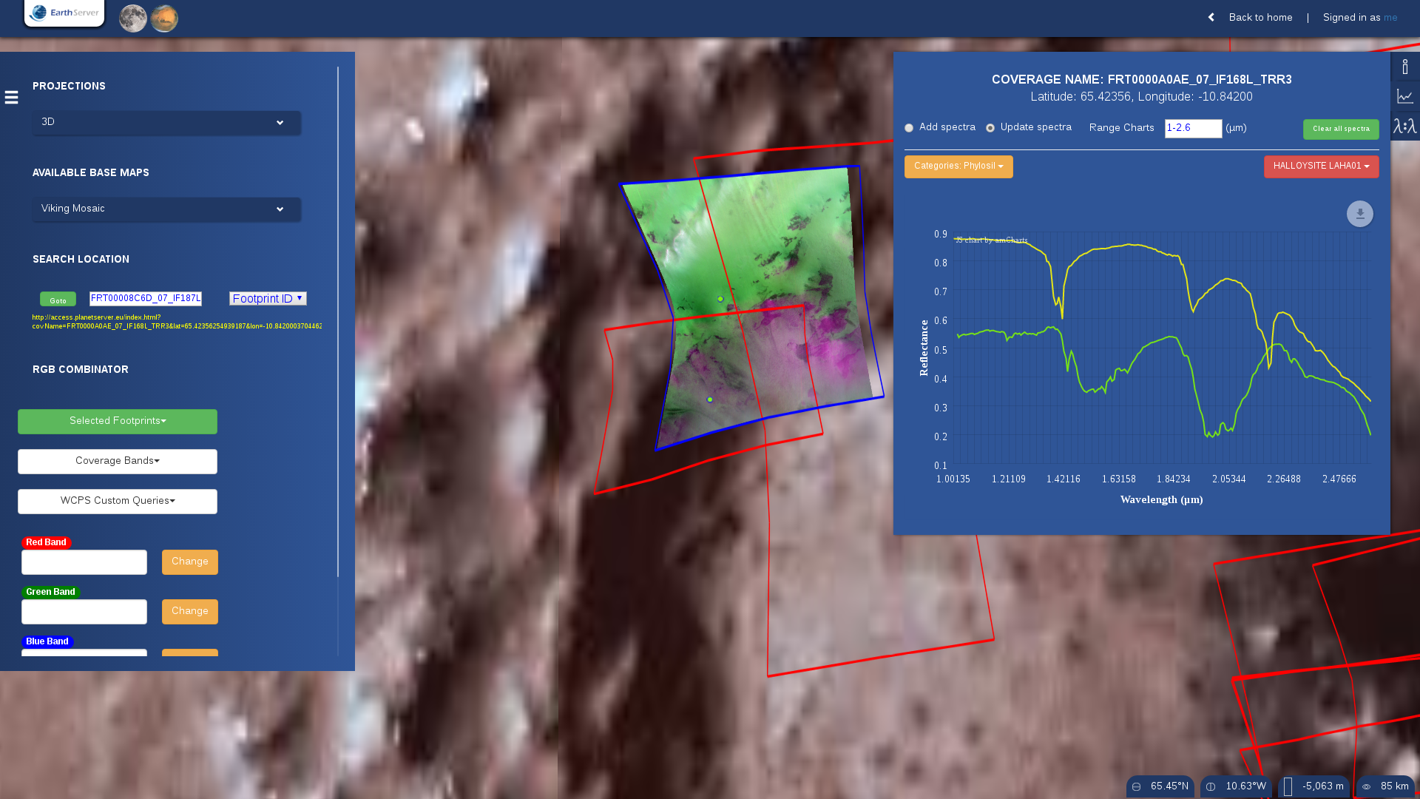Open the Viking Mosaic base map dropdown

[166, 209]
